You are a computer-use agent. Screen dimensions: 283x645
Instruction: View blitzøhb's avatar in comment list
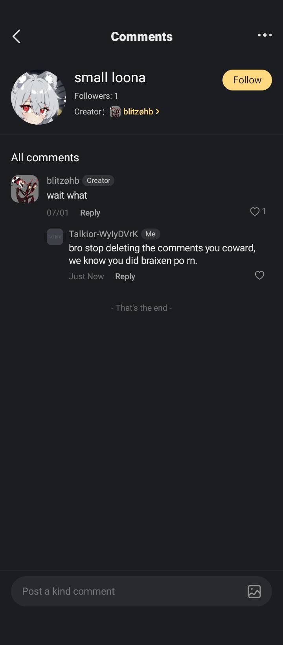tap(25, 189)
